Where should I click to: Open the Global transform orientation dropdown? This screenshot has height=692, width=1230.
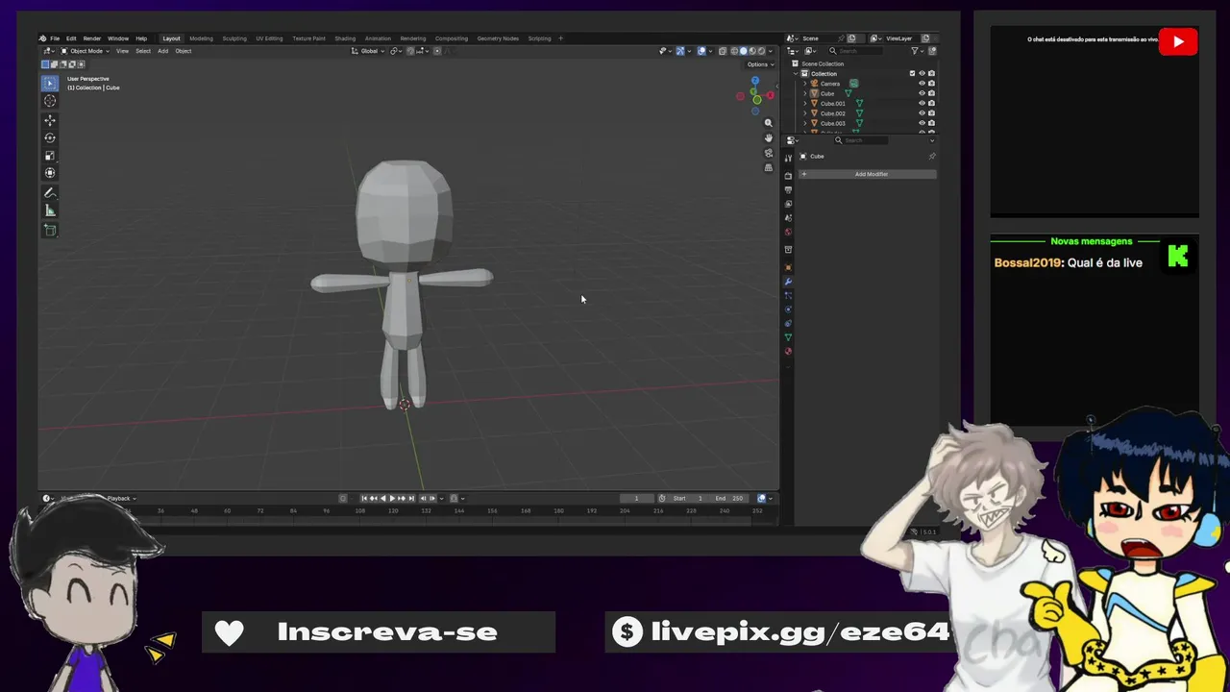(368, 51)
